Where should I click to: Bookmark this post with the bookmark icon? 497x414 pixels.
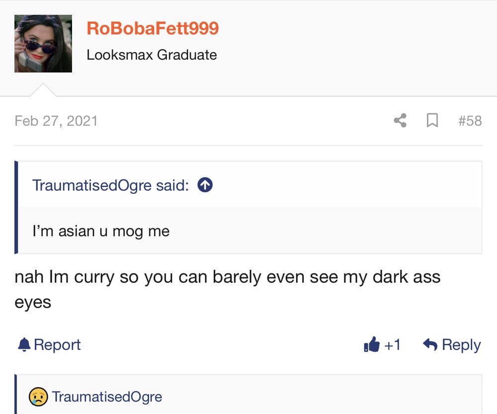(432, 120)
